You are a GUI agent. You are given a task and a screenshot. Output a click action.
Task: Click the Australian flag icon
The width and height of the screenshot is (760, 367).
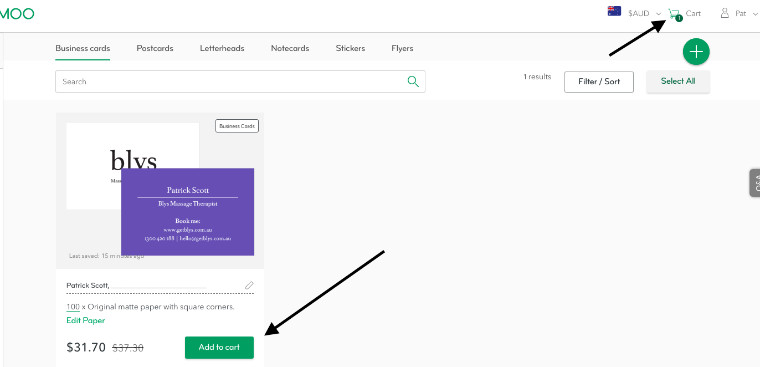coord(614,11)
